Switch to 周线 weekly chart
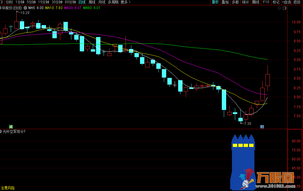Screen dimensions: 303x191 click(x=92, y=2)
